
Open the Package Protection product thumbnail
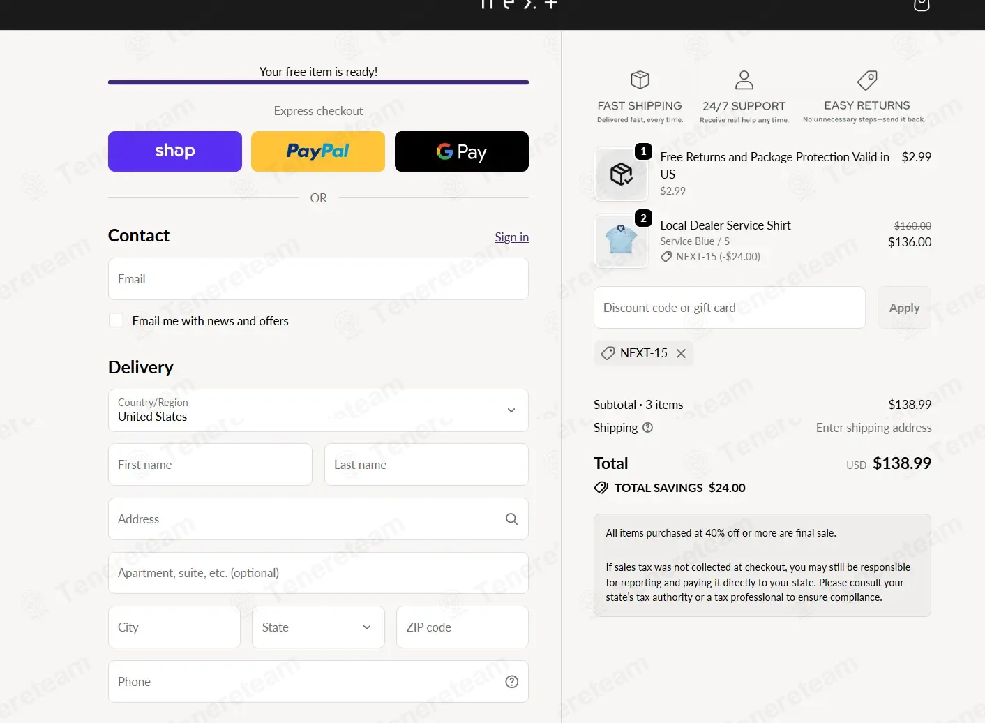coord(621,174)
